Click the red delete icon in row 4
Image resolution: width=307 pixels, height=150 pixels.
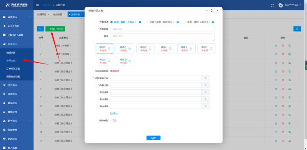click(283, 71)
